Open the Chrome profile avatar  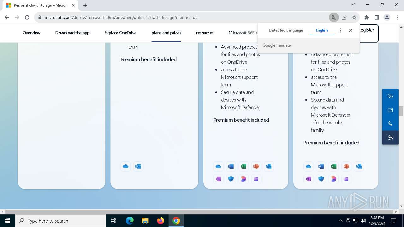[x=387, y=17]
